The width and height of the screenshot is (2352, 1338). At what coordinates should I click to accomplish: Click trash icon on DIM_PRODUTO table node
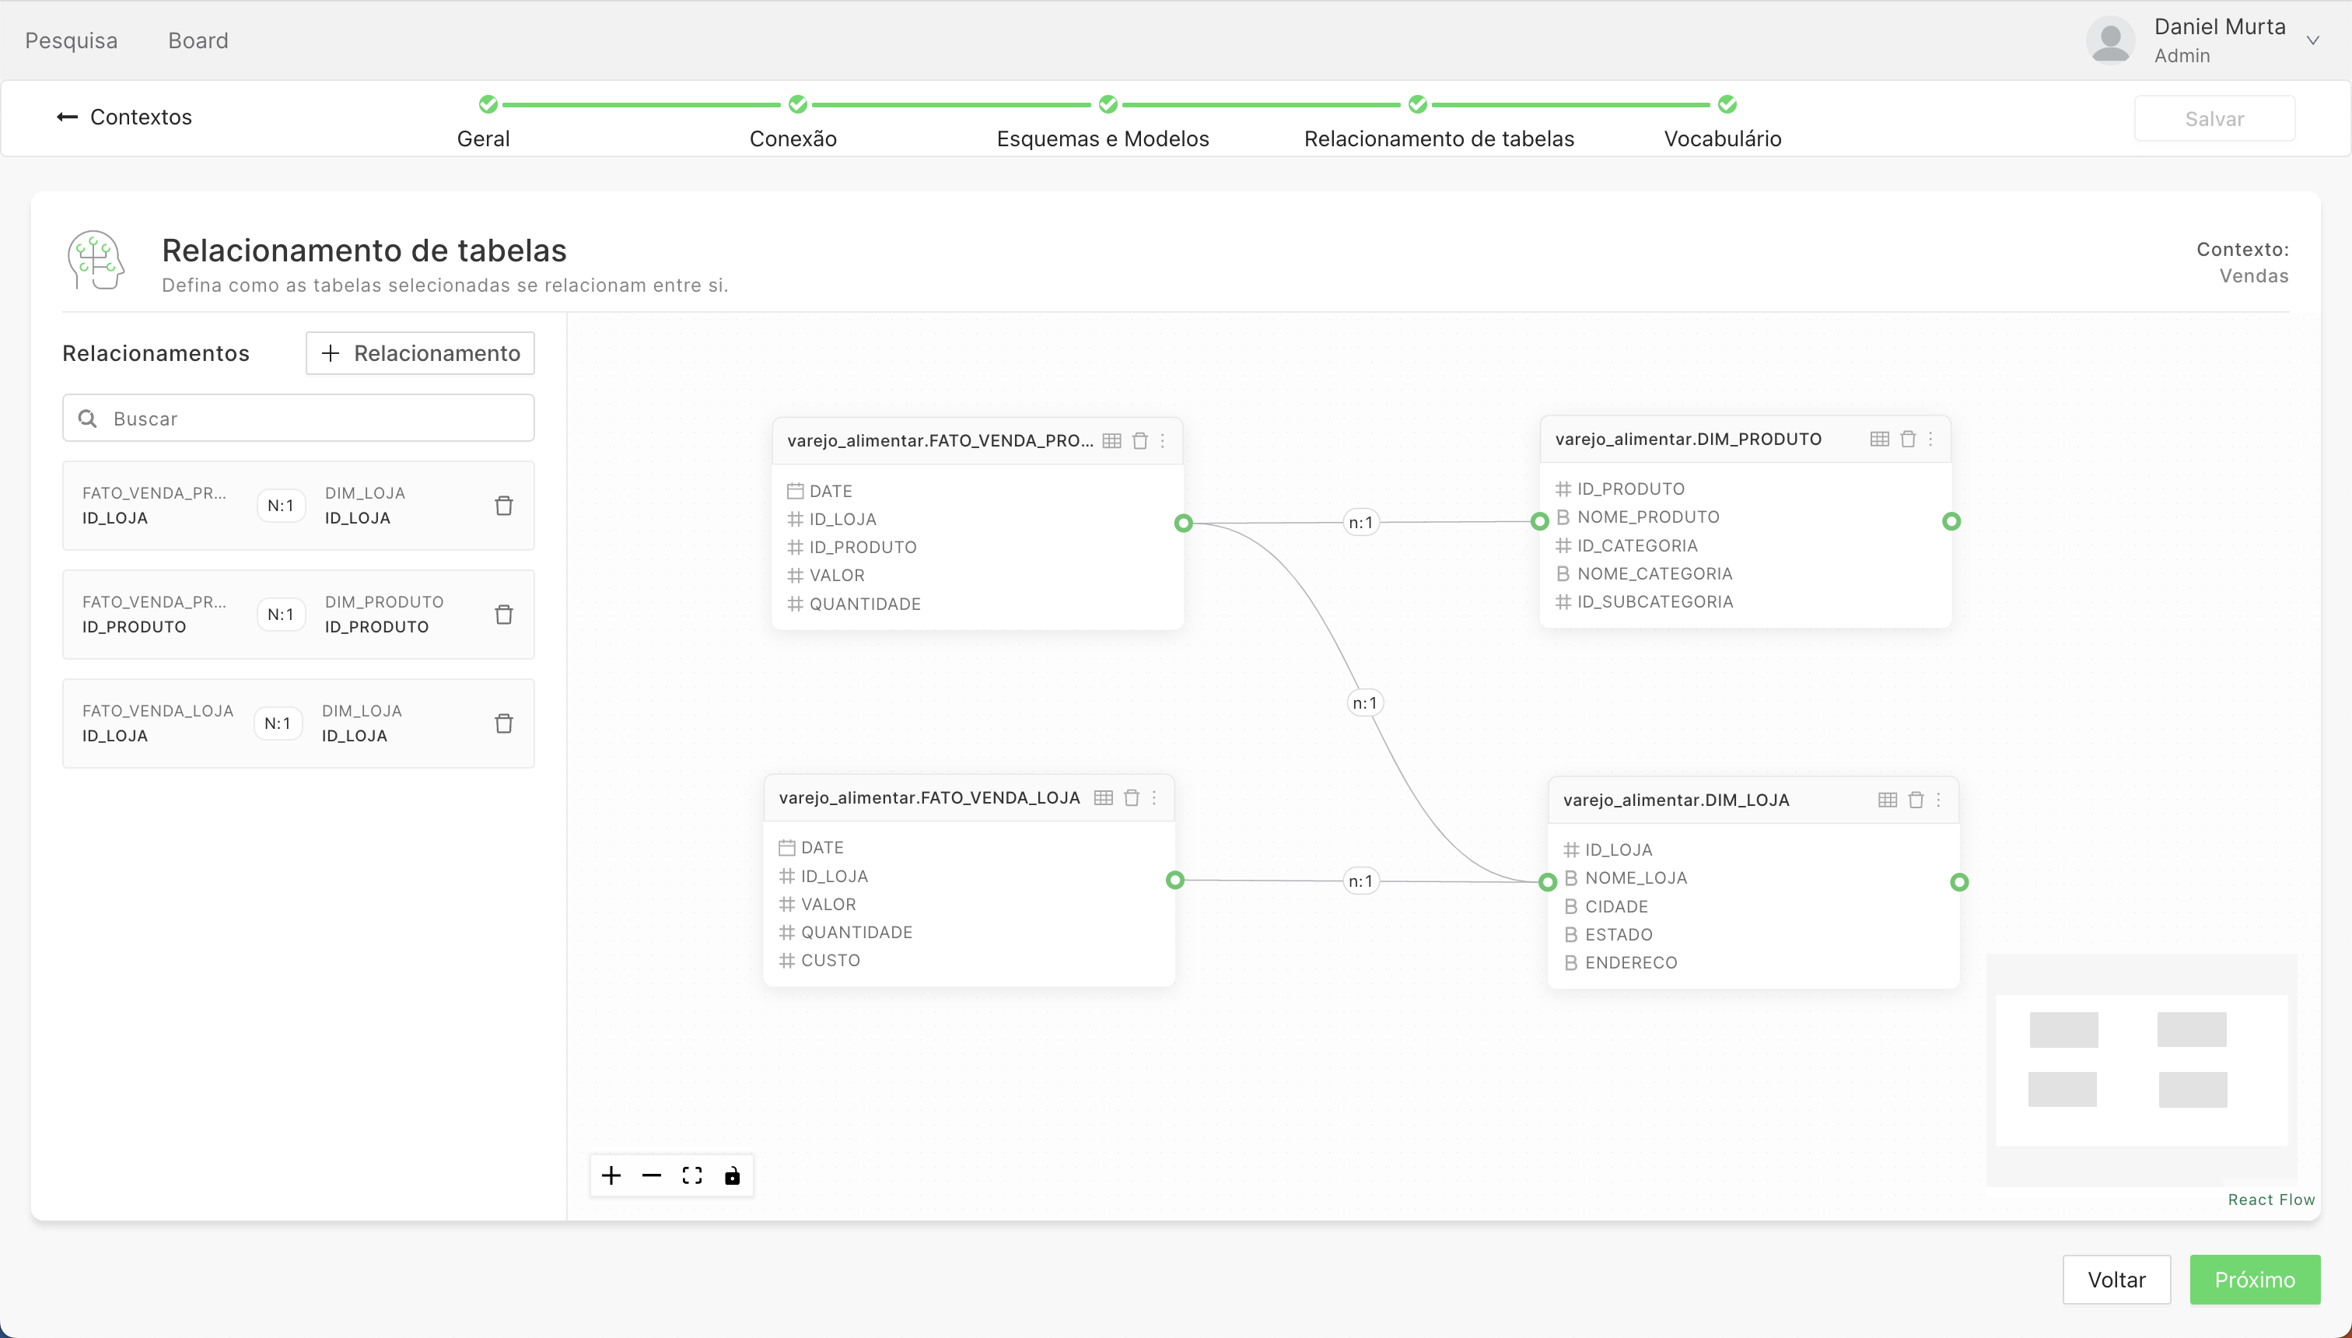point(1907,440)
